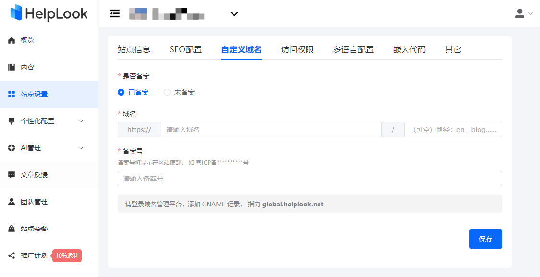Image resolution: width=540 pixels, height=277 pixels.
Task: Click the 内容 content icon in sidebar
Action: click(12, 67)
